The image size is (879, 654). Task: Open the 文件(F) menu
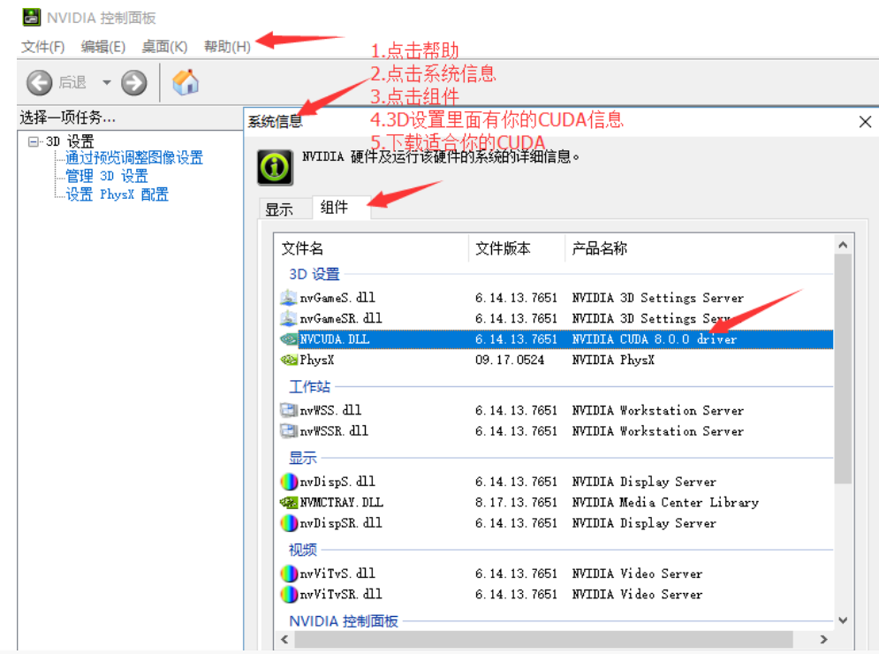(x=42, y=47)
